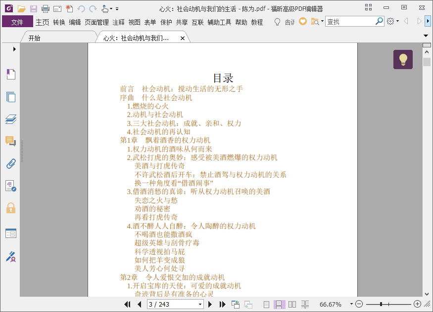Open a file using the folder icon
Viewport: 433px width, 312px height.
[22, 9]
